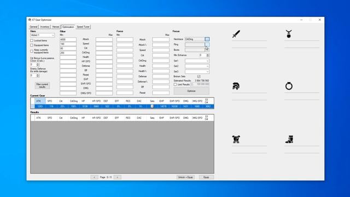The width and height of the screenshot is (350, 197).
Task: Click the Filter Min CritDmg field showing 250
Action: coord(68,53)
